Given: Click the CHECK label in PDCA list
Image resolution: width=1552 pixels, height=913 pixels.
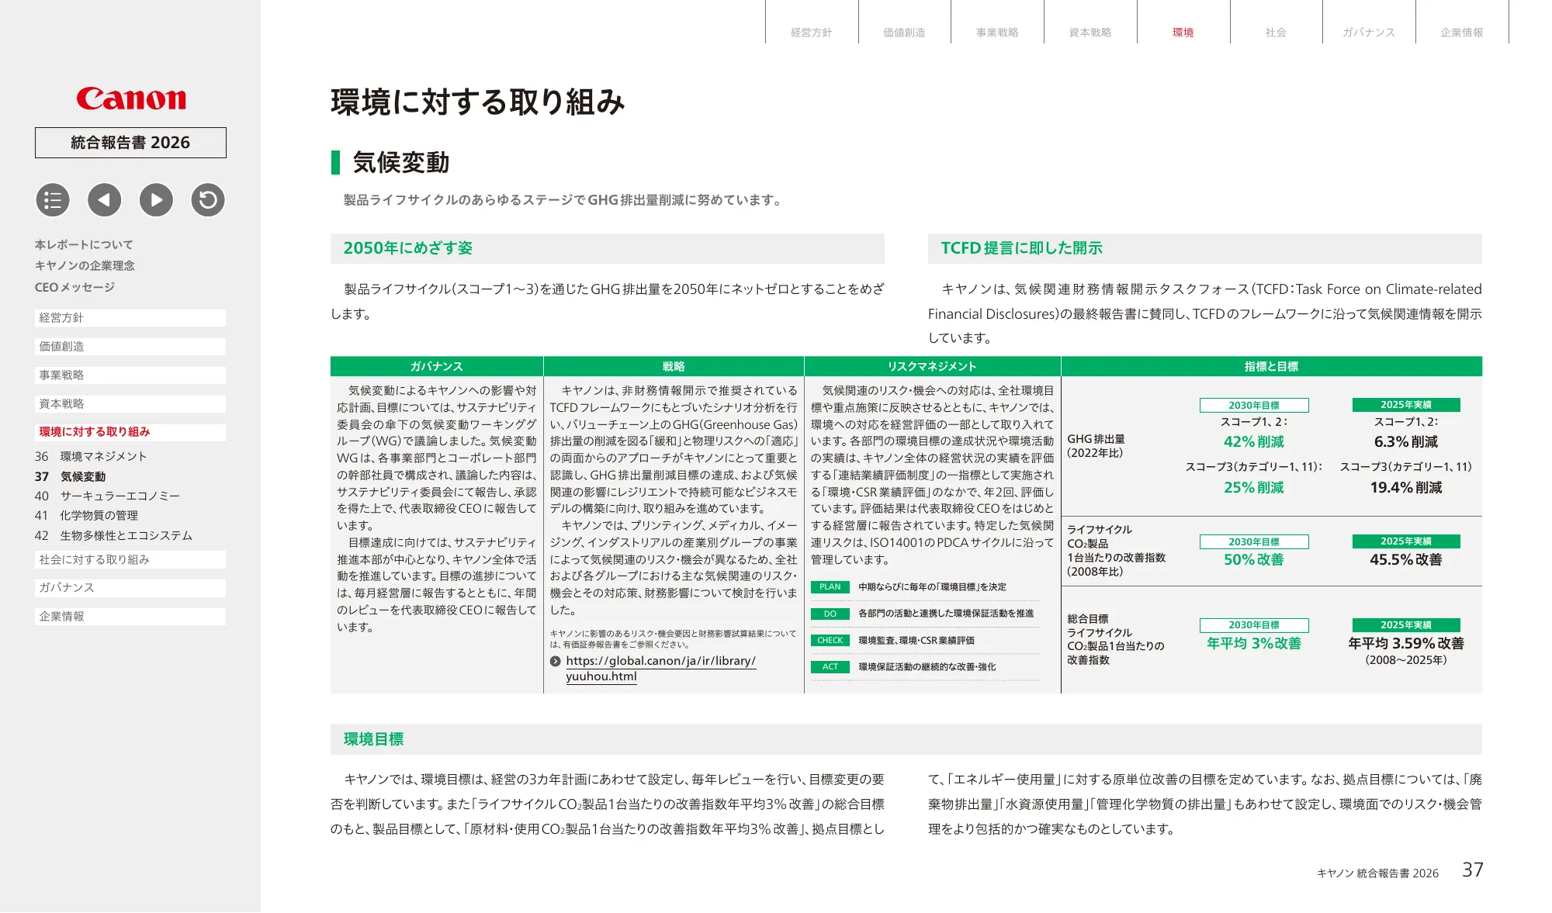Looking at the screenshot, I should coord(830,641).
